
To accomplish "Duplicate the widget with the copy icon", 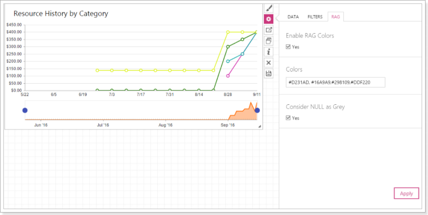I will [268, 41].
